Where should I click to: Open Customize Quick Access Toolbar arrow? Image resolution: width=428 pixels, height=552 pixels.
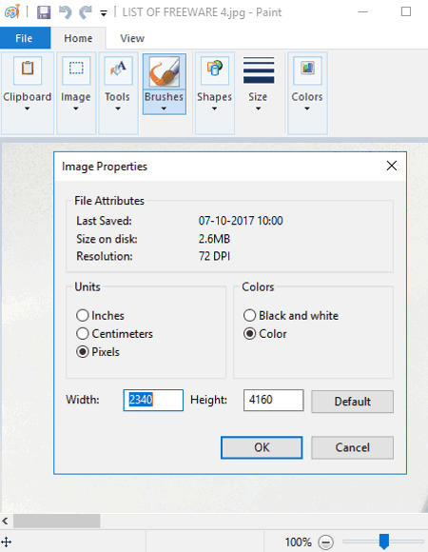[104, 13]
